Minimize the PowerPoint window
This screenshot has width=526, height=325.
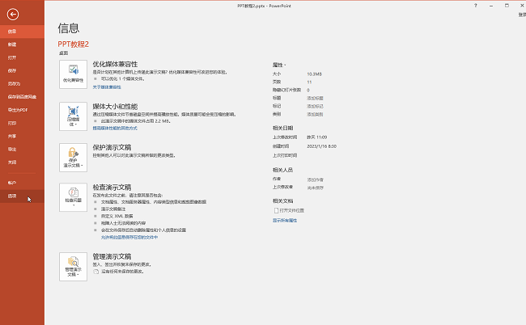[491, 6]
